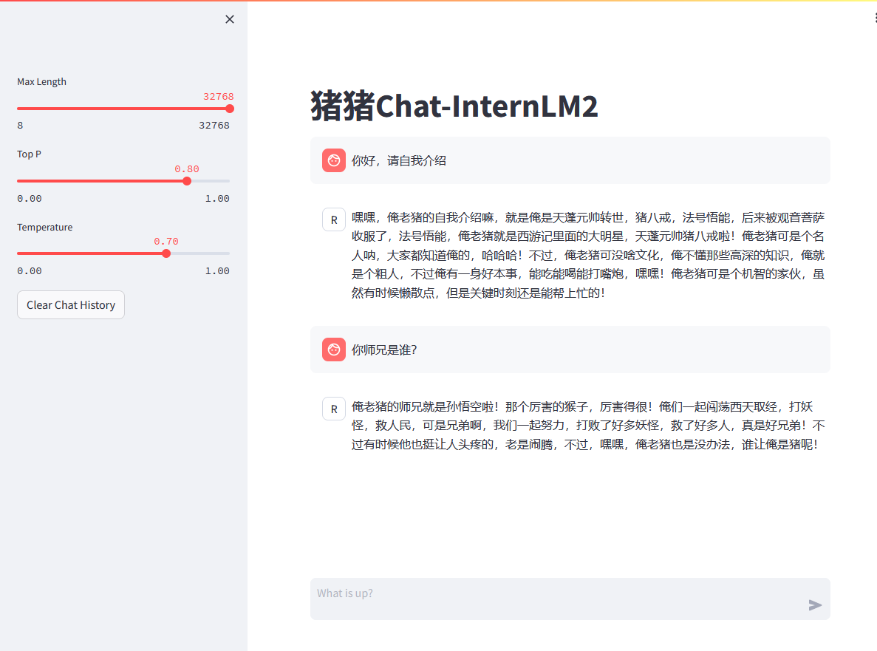
Task: Click user avatar icon beside "你师兄是谁？"
Action: (x=334, y=350)
